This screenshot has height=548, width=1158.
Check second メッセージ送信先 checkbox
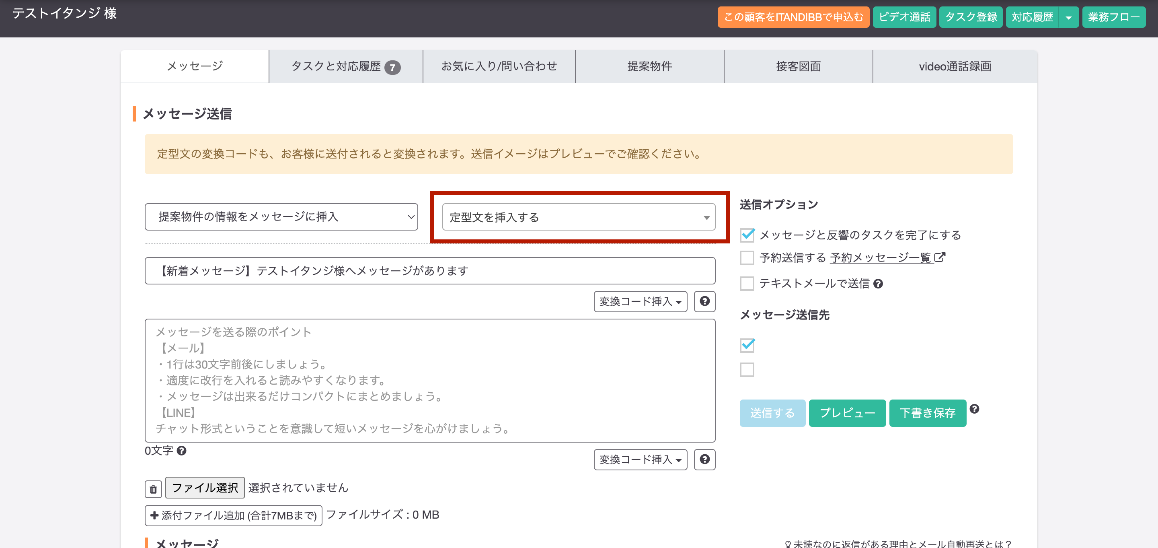pos(747,370)
